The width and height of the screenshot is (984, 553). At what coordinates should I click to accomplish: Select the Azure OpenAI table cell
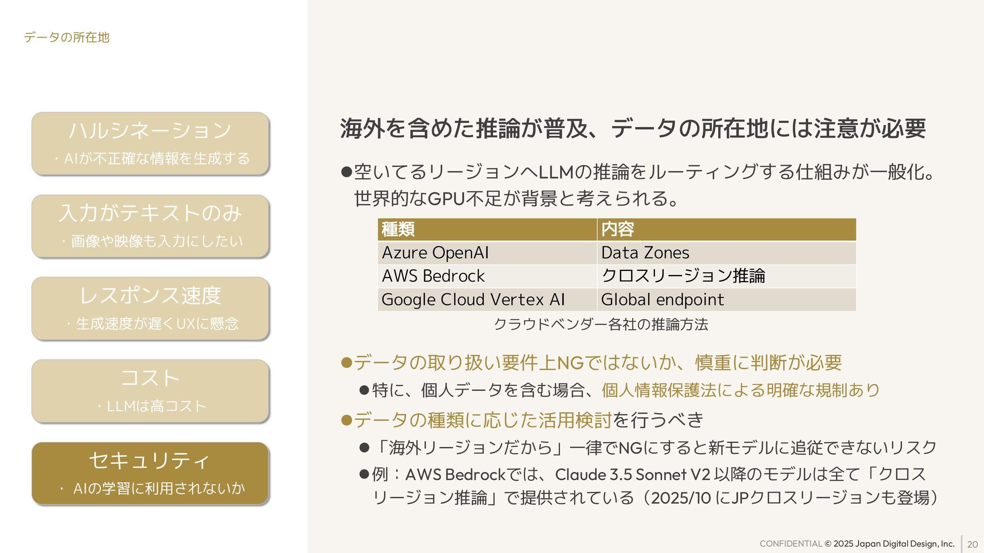pos(487,252)
